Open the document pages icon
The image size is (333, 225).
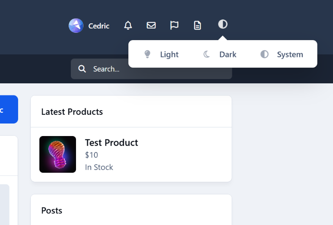pos(197,25)
